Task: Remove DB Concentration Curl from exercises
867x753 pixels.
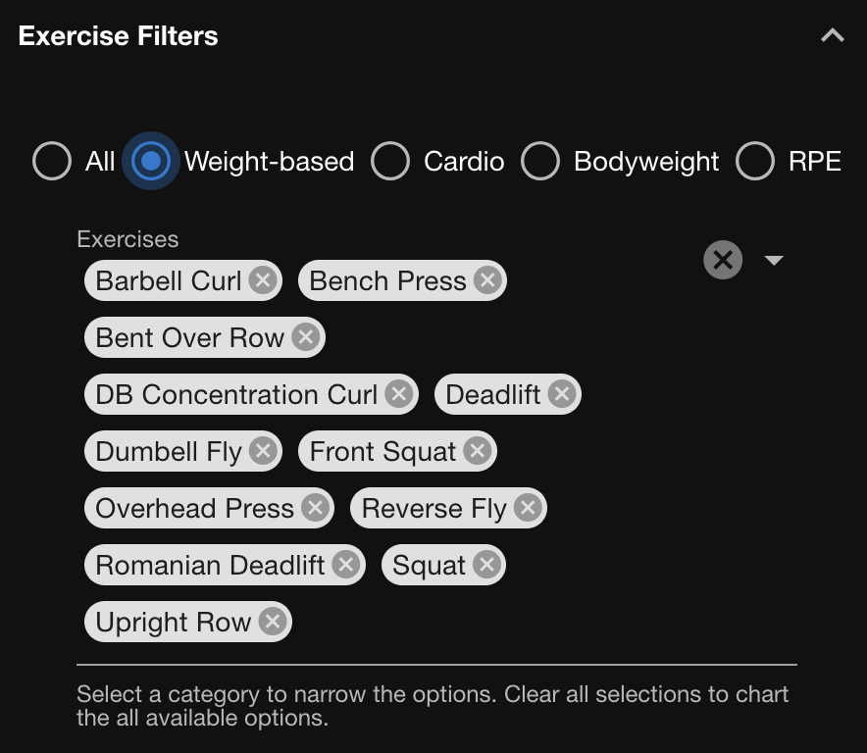Action: [x=398, y=395]
